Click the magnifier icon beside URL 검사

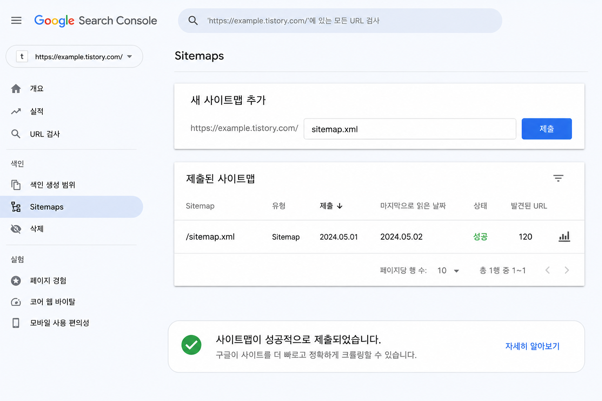point(16,134)
